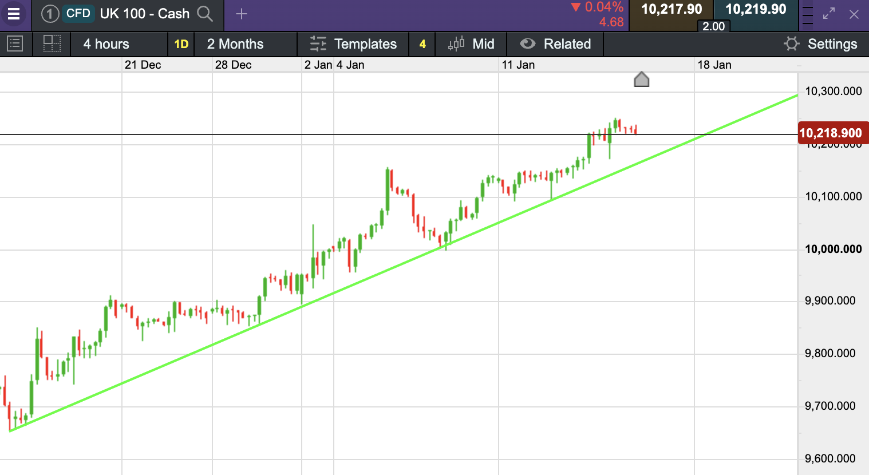The image size is (869, 475).
Task: Toggle the 1D interval button
Action: click(x=181, y=44)
